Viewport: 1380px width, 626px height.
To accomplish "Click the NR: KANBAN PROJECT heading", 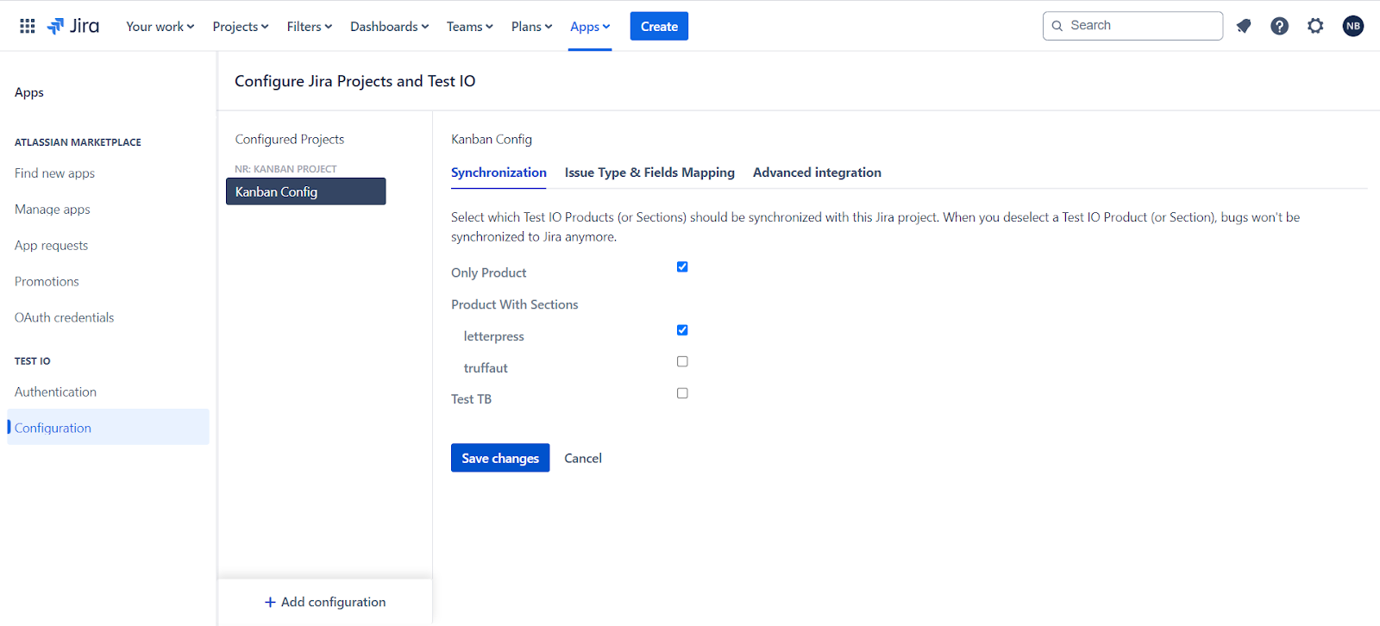I will pos(286,169).
